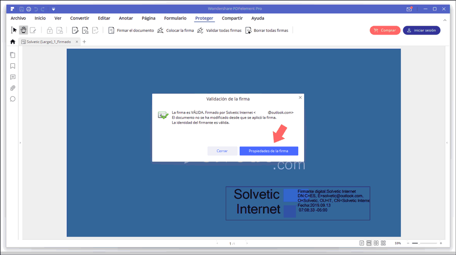
Task: Close the Validación de la firma dialog
Action: click(300, 98)
